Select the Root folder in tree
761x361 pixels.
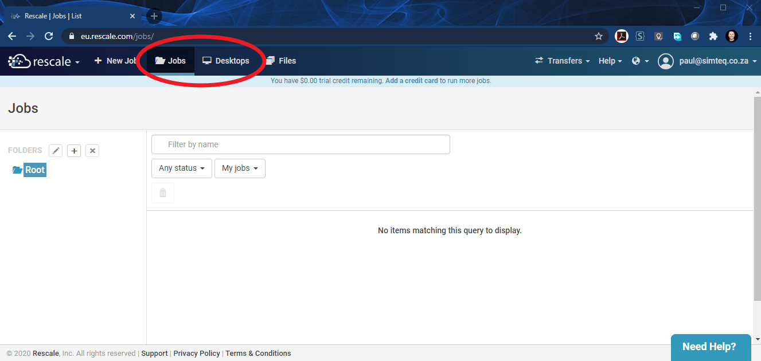pyautogui.click(x=34, y=170)
